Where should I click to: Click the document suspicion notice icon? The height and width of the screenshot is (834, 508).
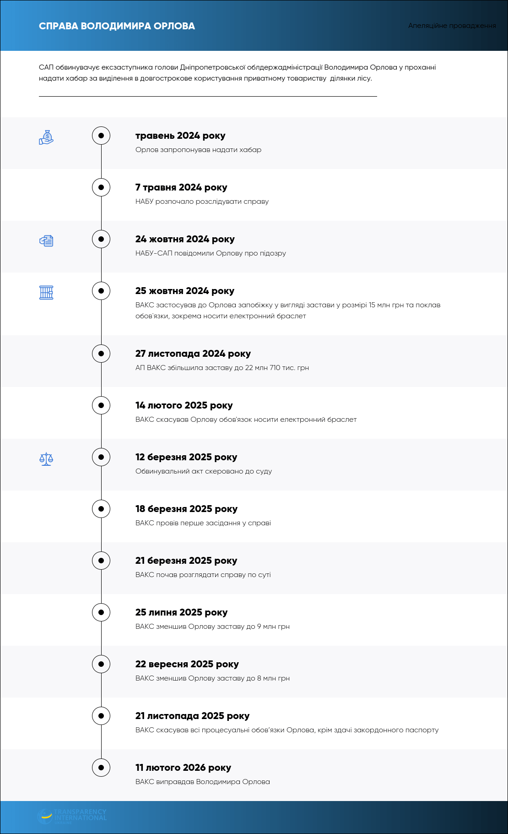[x=46, y=241]
